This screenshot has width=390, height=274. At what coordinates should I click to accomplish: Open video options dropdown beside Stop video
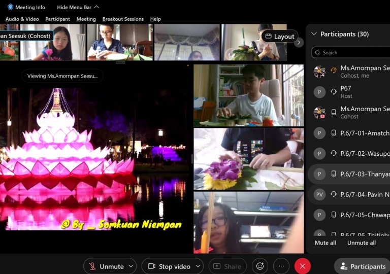click(x=198, y=266)
